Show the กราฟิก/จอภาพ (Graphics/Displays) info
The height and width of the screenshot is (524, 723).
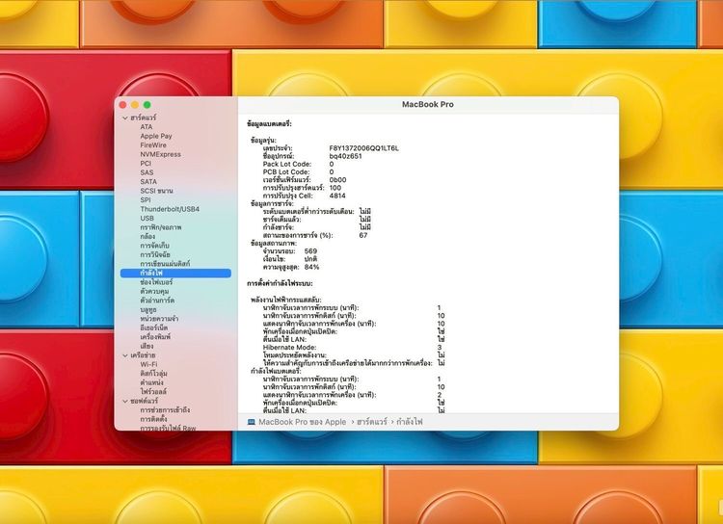[x=161, y=227]
